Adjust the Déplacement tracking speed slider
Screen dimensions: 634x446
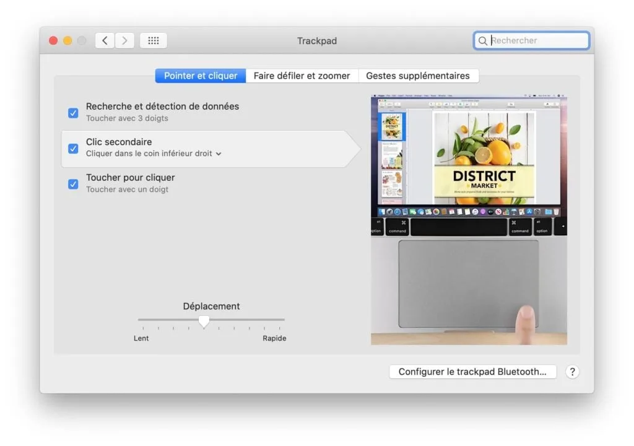click(204, 321)
